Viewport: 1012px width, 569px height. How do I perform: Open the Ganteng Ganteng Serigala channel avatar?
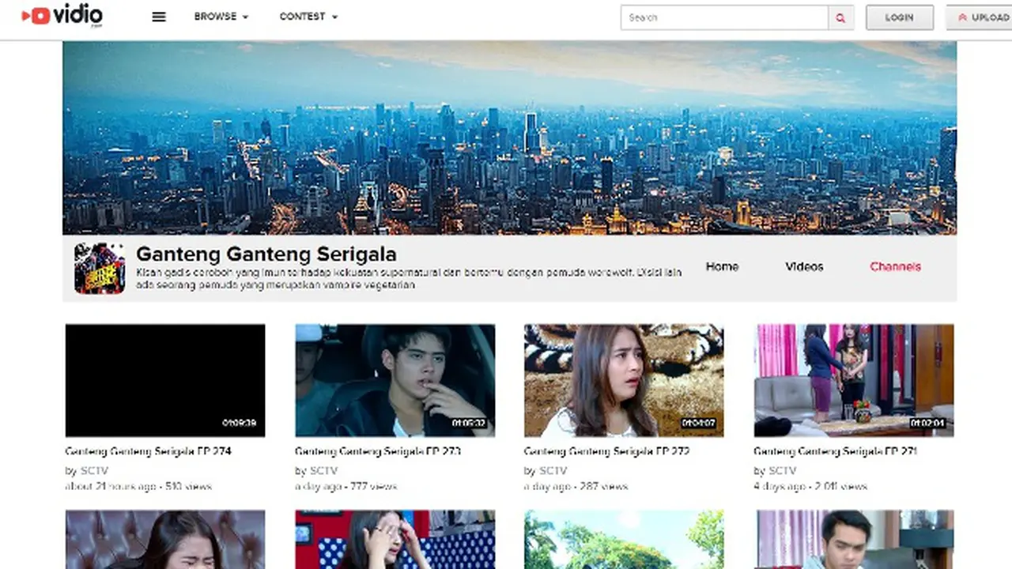pyautogui.click(x=100, y=269)
